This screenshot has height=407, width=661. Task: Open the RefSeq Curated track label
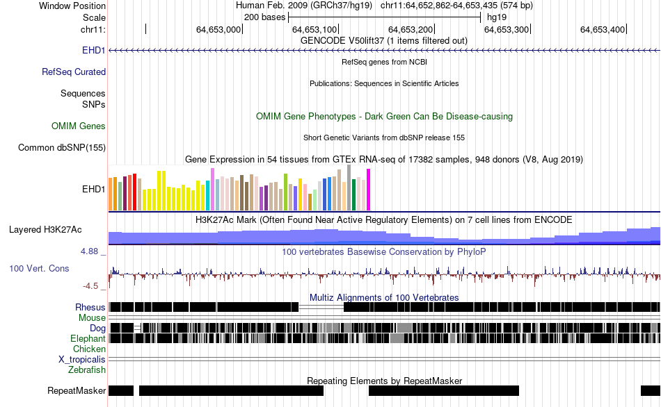(74, 72)
